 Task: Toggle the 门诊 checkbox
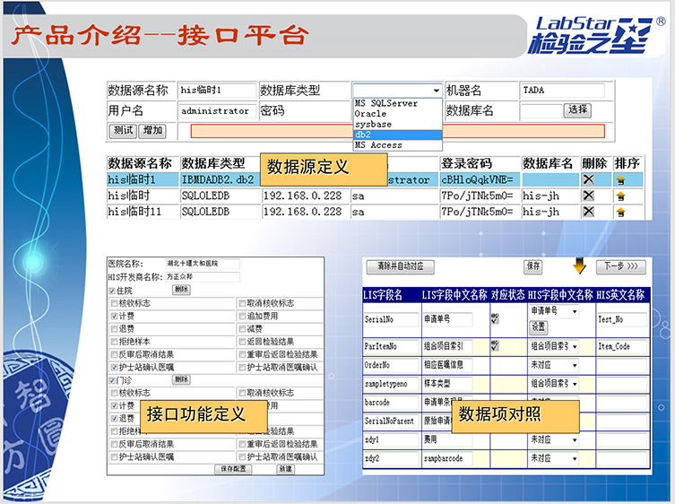(x=112, y=381)
